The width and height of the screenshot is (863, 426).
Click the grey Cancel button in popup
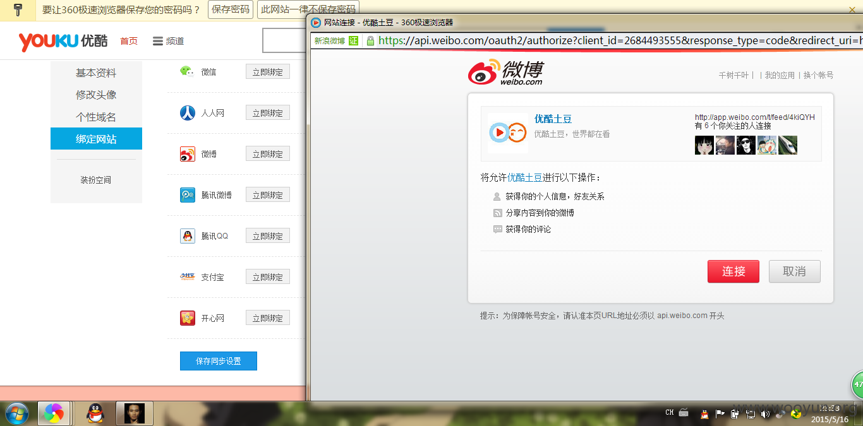795,271
